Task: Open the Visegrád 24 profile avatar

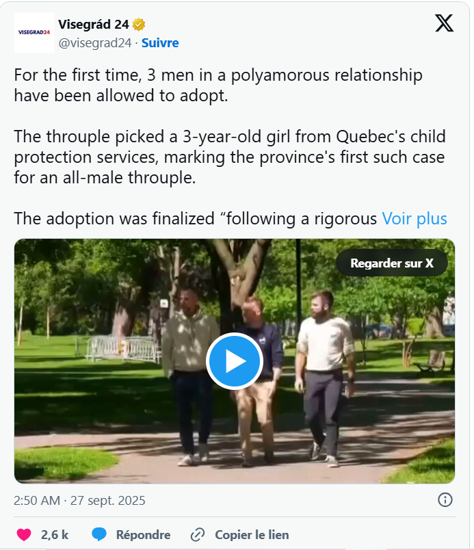Action: pos(33,32)
